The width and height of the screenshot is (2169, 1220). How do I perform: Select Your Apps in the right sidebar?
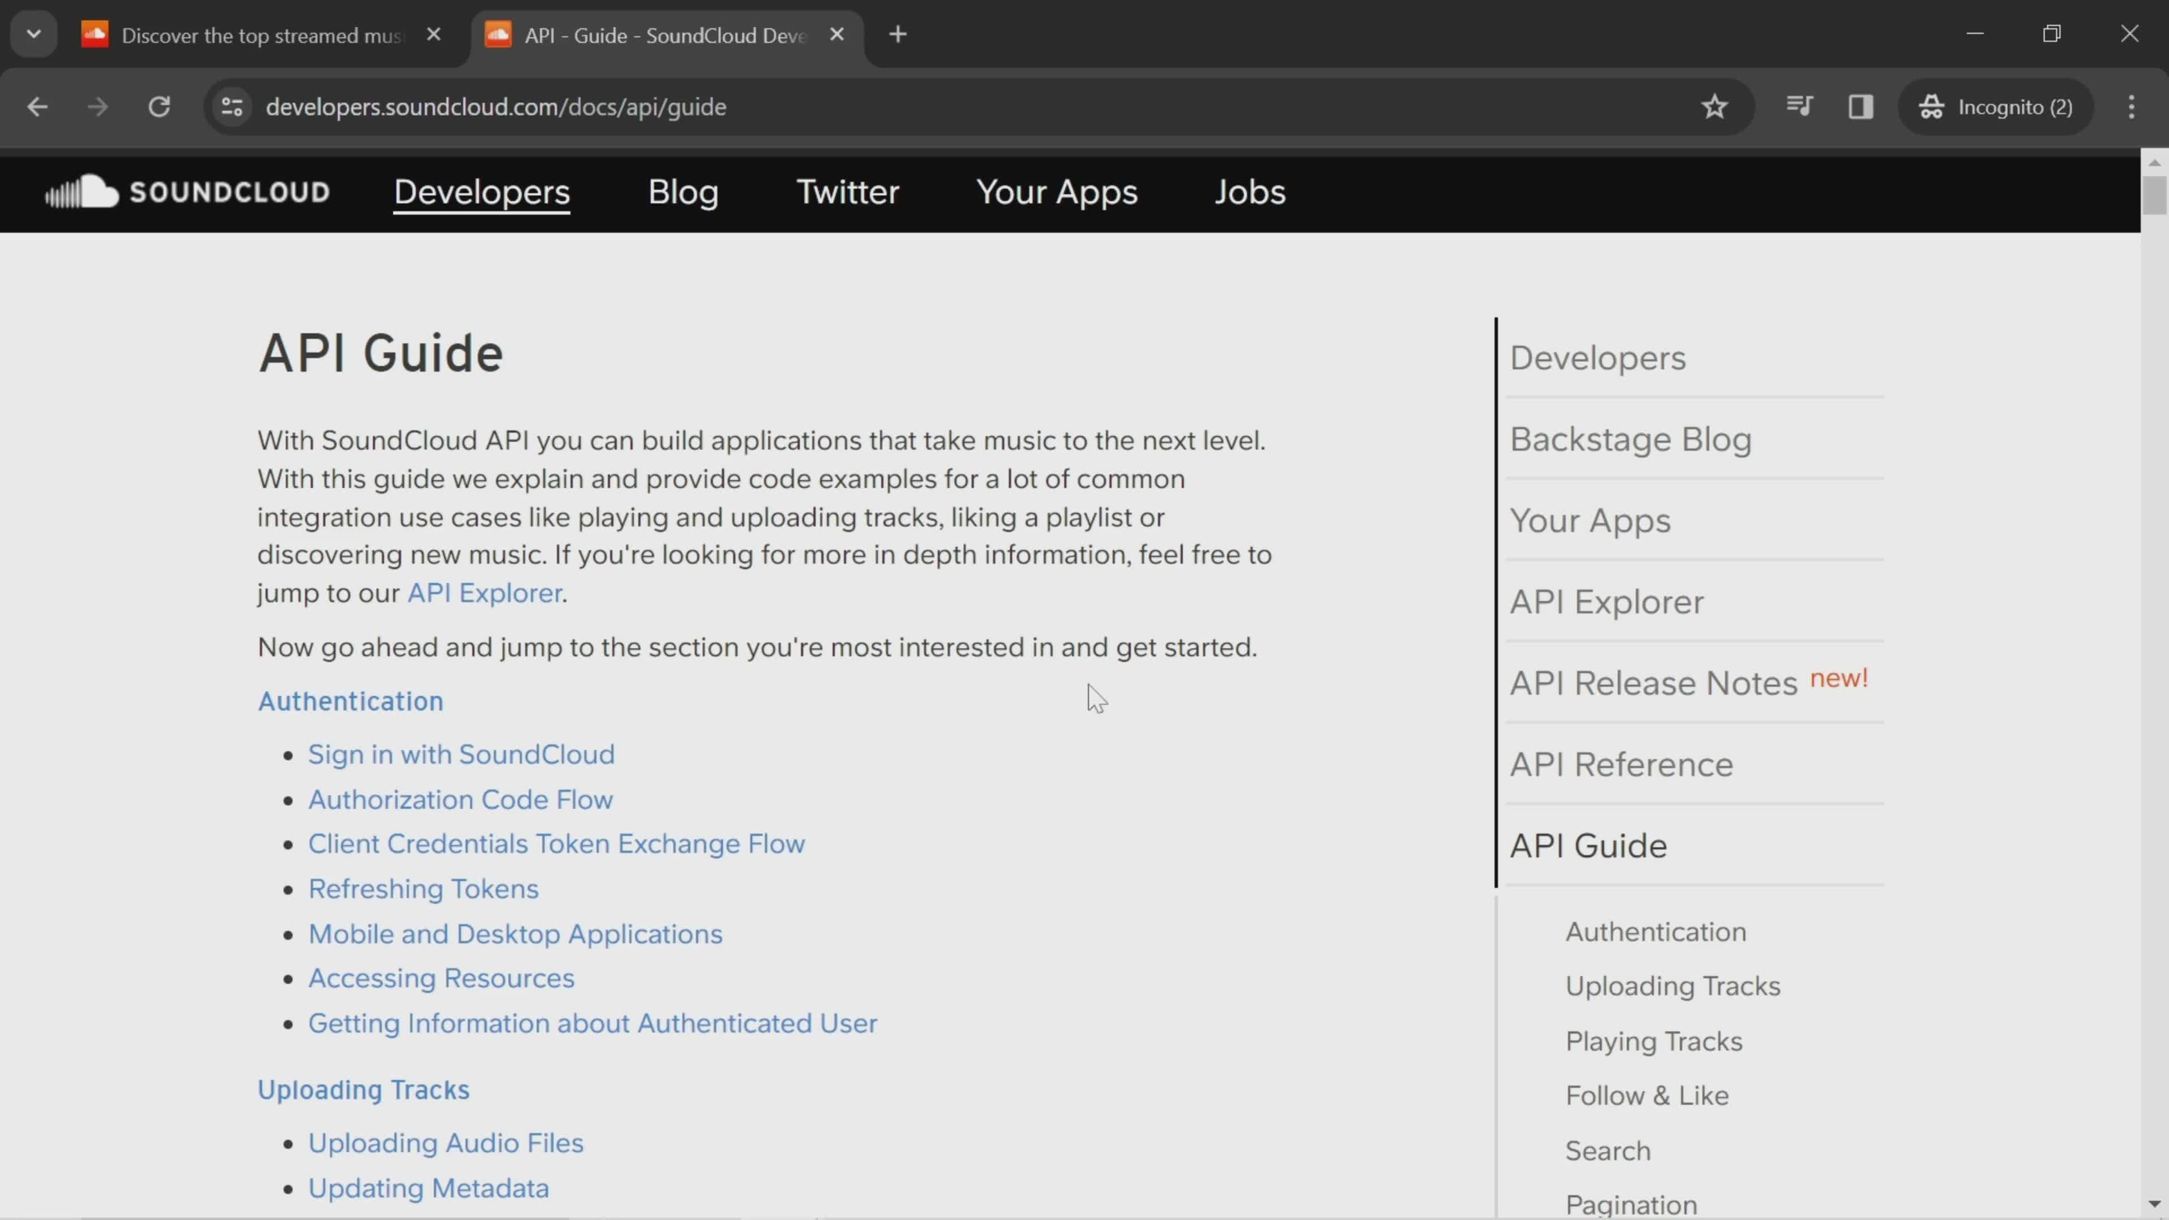1589,520
